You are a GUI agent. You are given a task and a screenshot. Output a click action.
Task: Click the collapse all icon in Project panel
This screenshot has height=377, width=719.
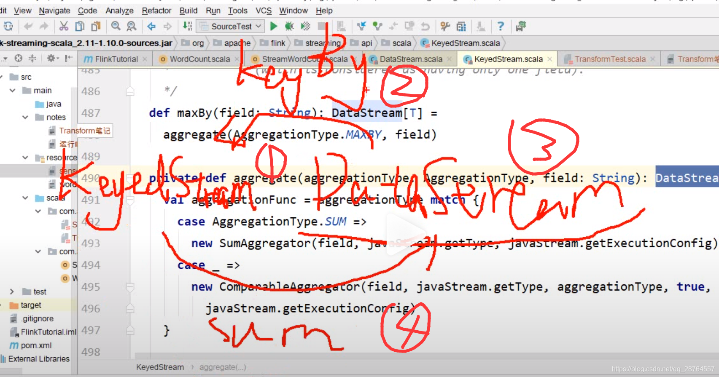(x=32, y=58)
